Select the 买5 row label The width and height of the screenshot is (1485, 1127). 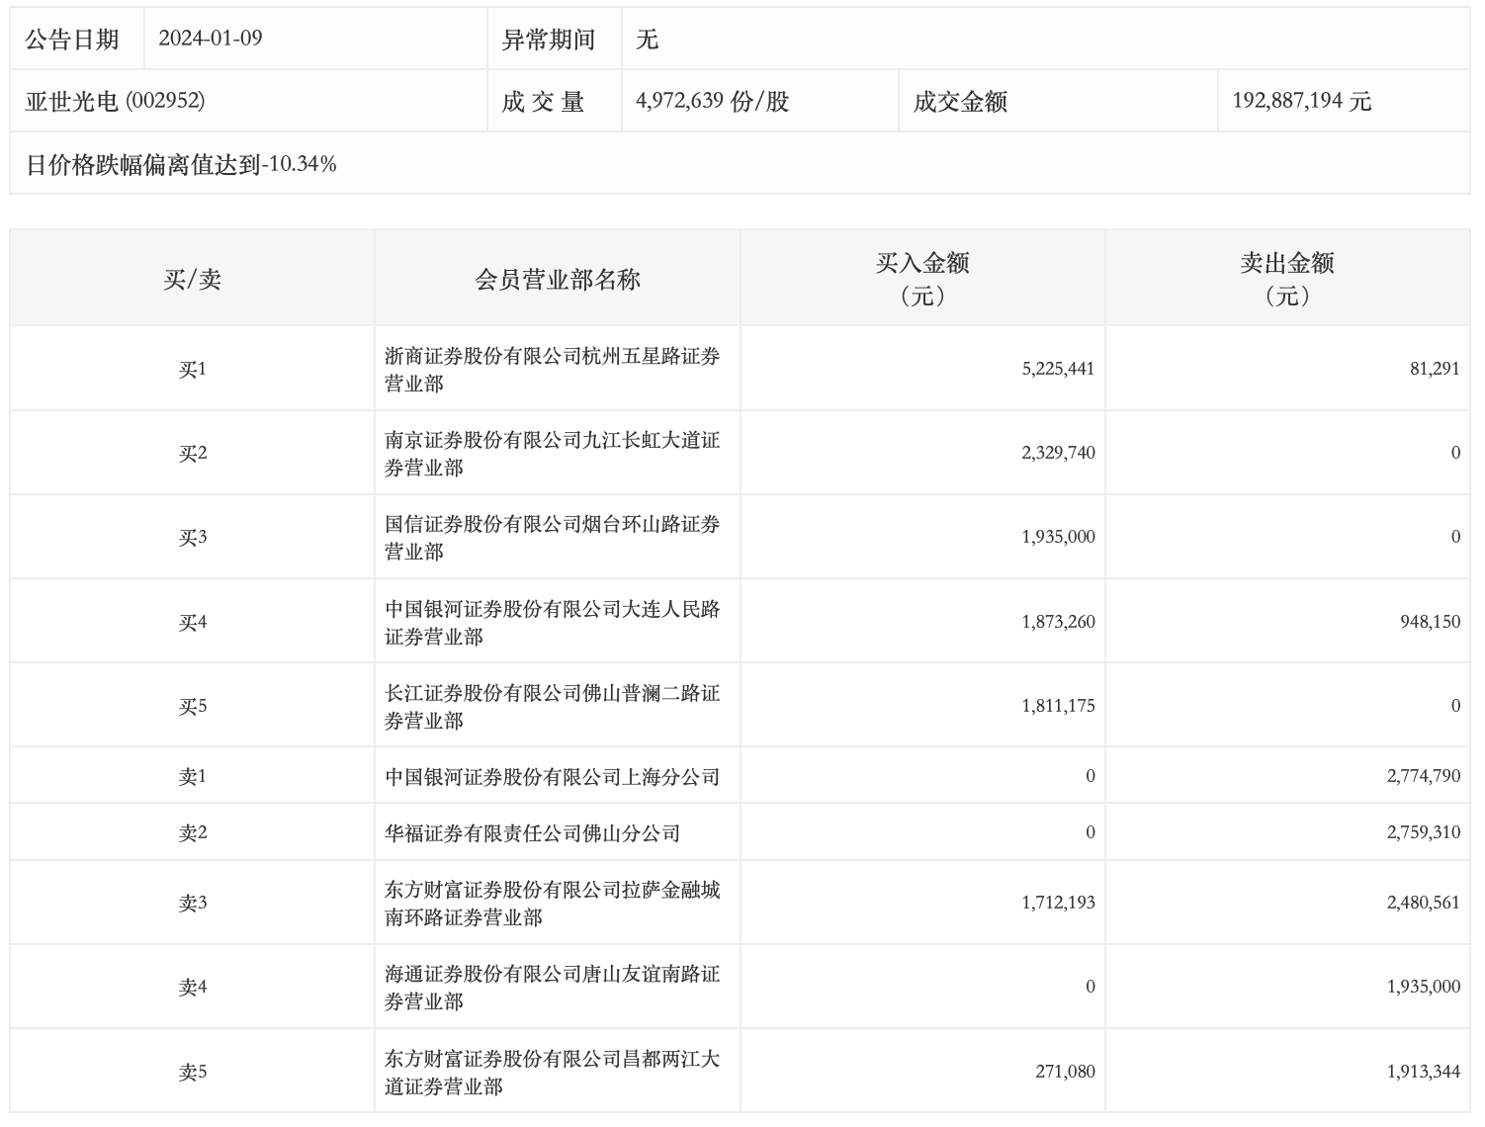click(193, 706)
